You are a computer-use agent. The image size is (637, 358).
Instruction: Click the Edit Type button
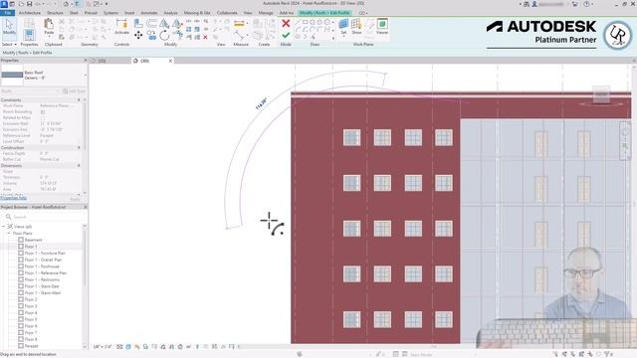coord(74,91)
